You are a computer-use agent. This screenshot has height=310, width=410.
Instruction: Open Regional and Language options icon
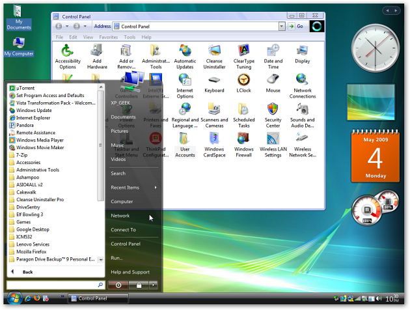(185, 115)
